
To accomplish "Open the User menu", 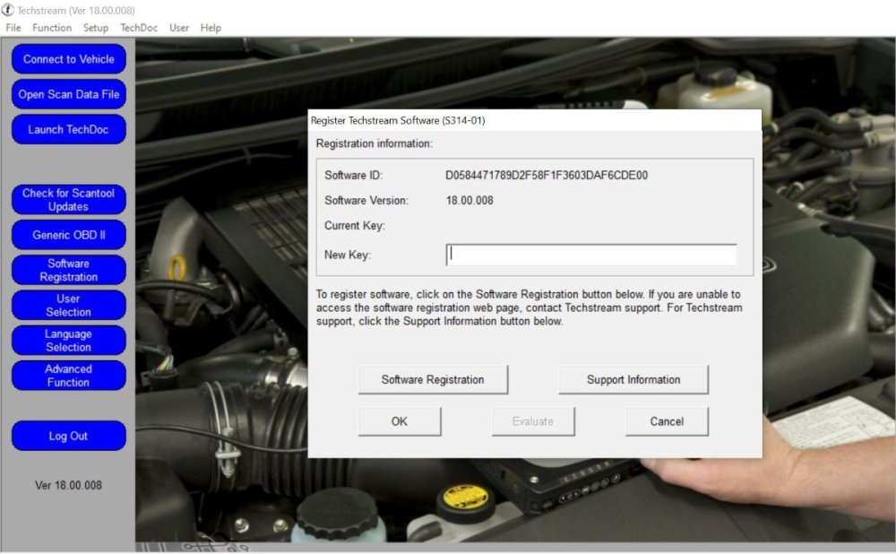I will pyautogui.click(x=179, y=28).
